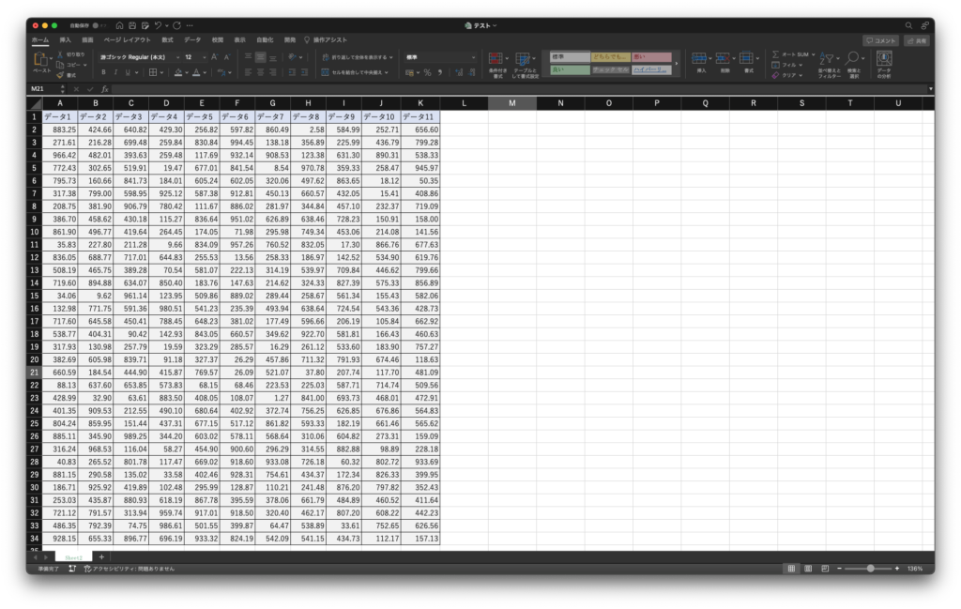This screenshot has width=961, height=609.
Task: Click the Comments (コメント) button
Action: pos(880,40)
